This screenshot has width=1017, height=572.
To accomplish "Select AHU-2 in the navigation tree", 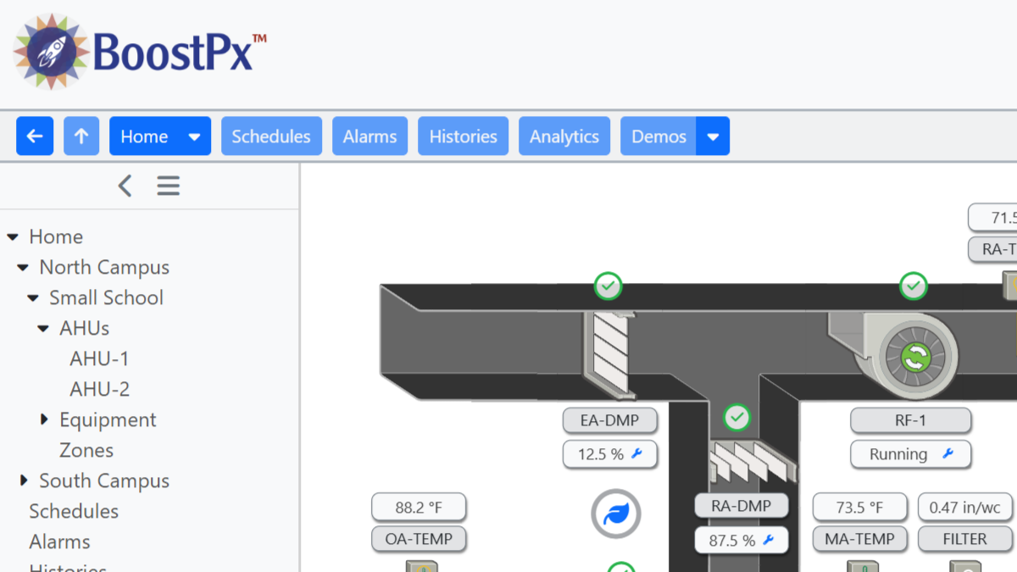I will click(x=100, y=389).
